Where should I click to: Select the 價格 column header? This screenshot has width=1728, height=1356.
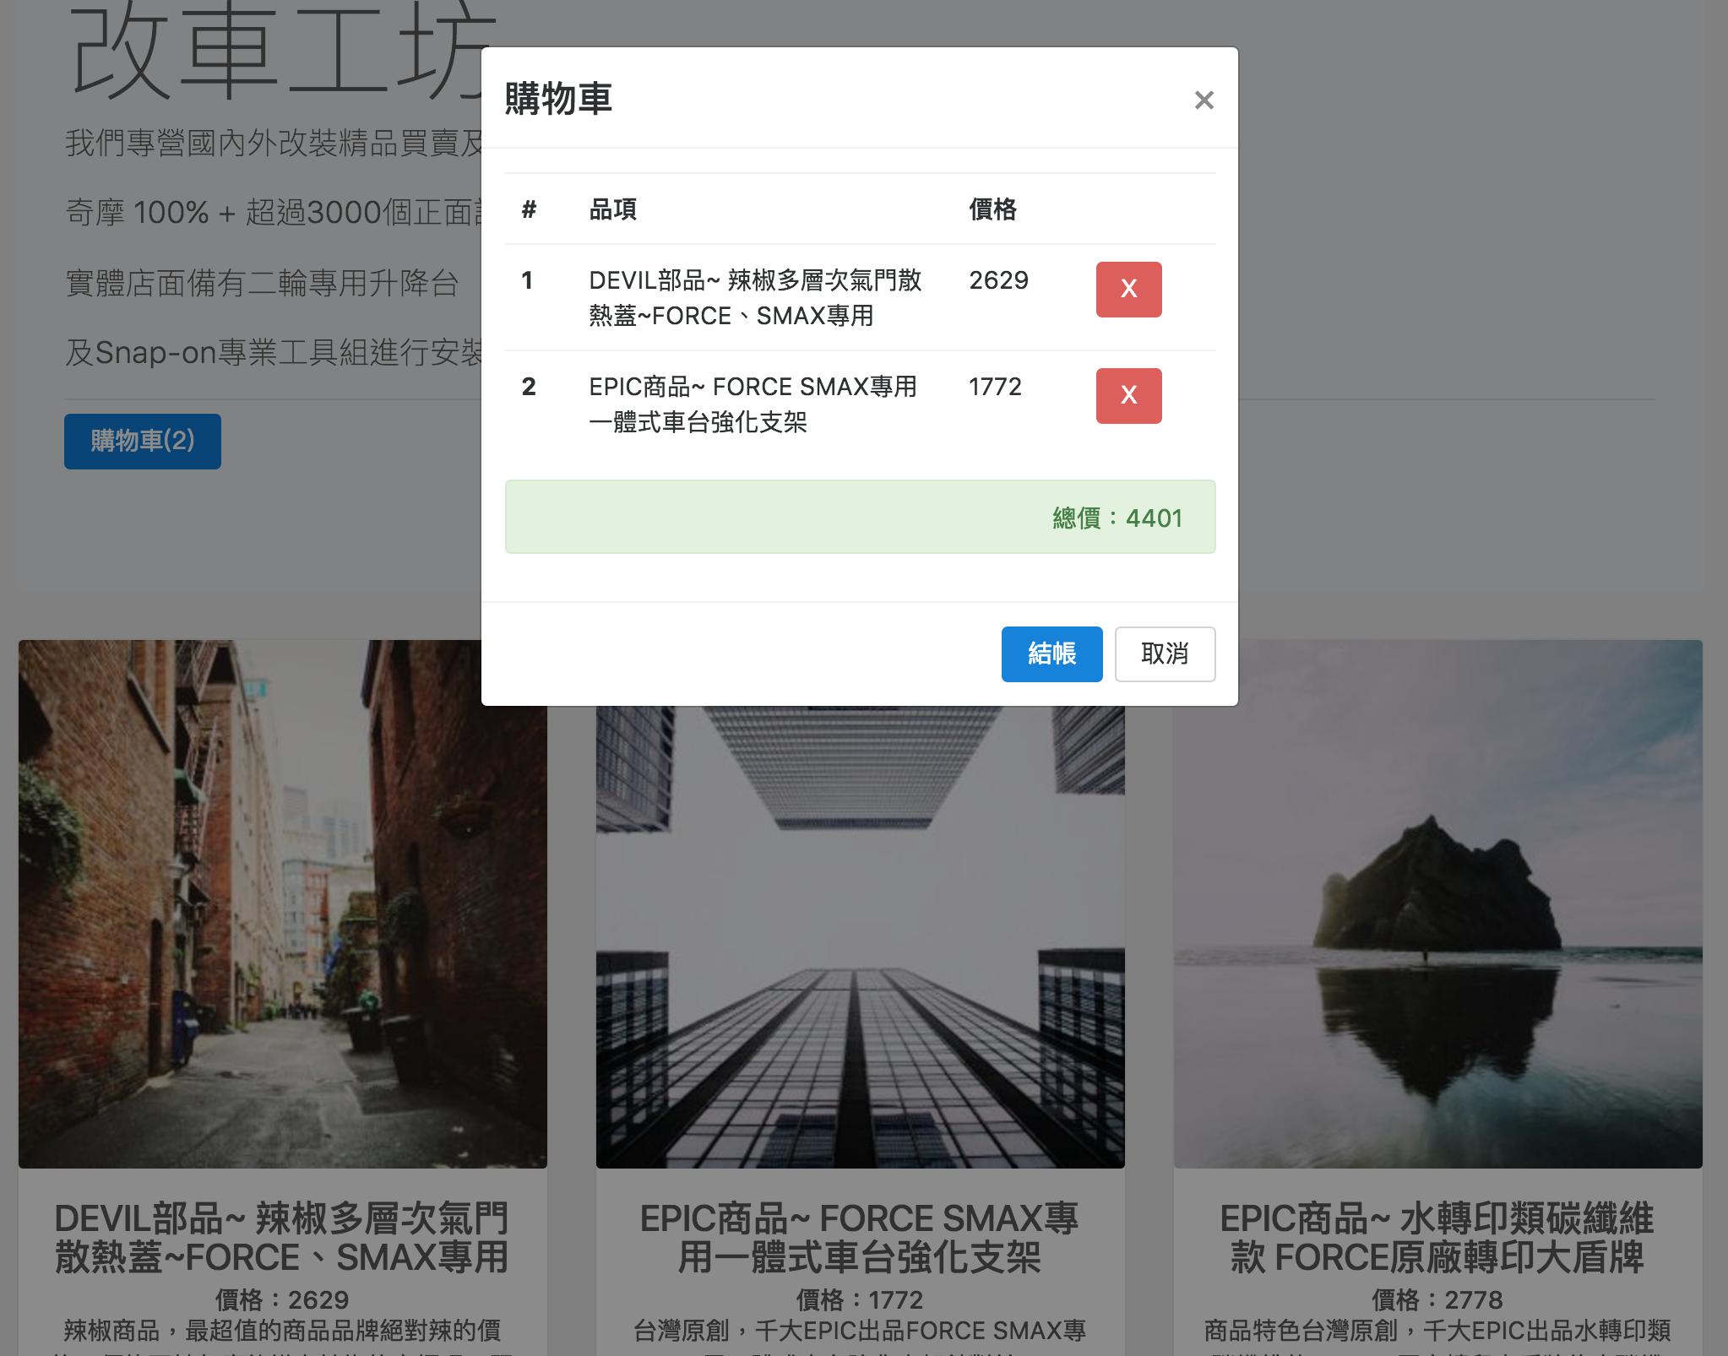992,209
